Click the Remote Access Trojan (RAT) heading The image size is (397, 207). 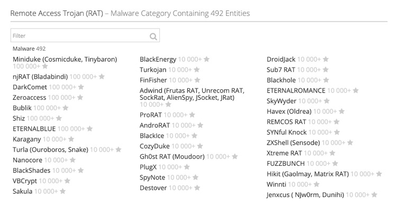pos(57,13)
